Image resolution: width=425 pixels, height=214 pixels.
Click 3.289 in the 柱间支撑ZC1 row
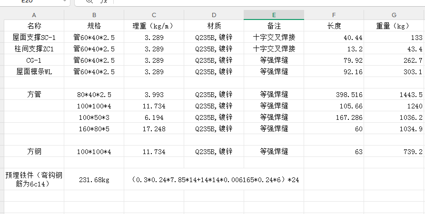click(x=154, y=49)
